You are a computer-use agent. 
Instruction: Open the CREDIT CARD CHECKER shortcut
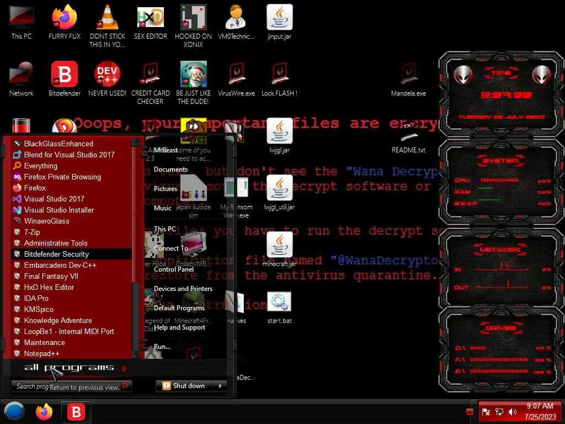[x=151, y=83]
